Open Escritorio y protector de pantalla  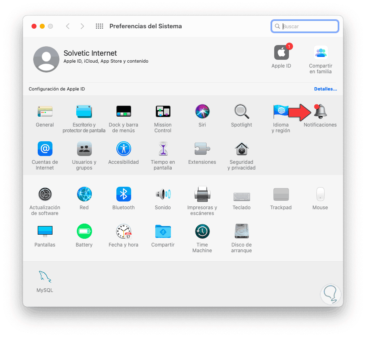click(x=84, y=111)
